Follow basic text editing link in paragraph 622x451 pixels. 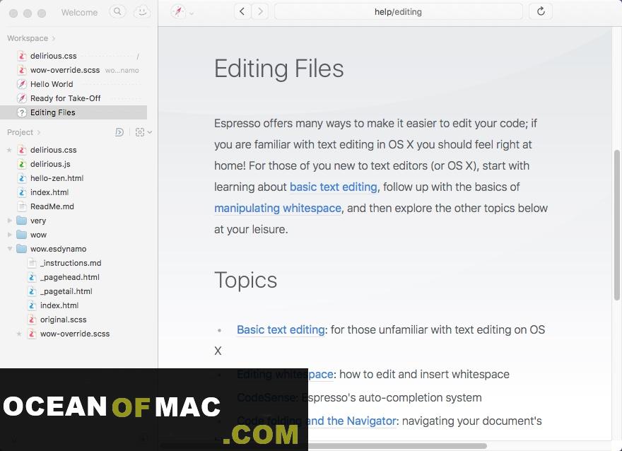333,187
